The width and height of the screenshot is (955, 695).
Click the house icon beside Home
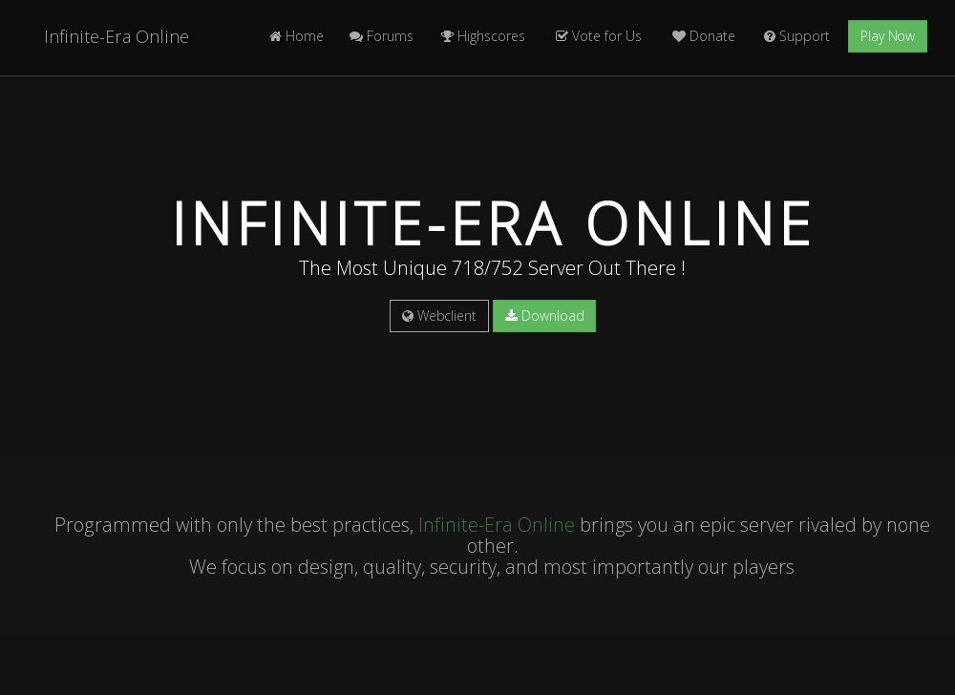(275, 36)
